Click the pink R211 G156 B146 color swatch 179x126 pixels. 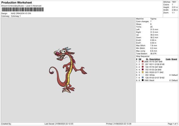(x=143, y=64)
